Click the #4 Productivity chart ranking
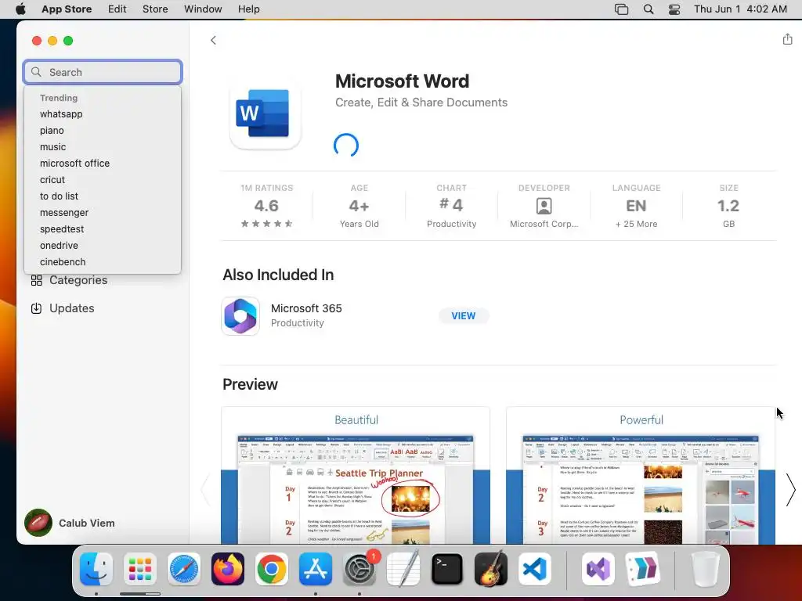This screenshot has width=802, height=601. (x=452, y=206)
